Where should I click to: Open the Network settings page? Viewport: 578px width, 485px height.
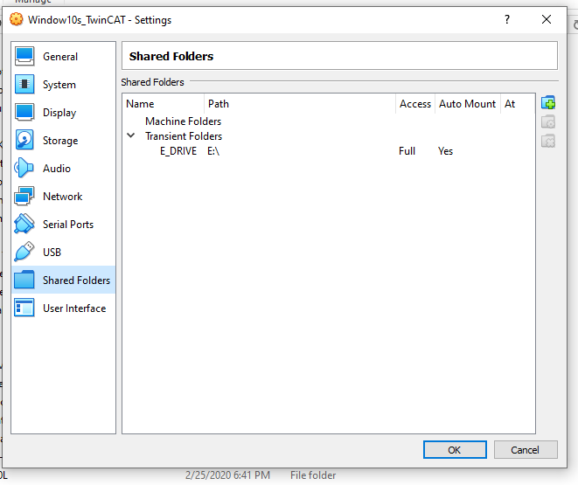tap(64, 197)
